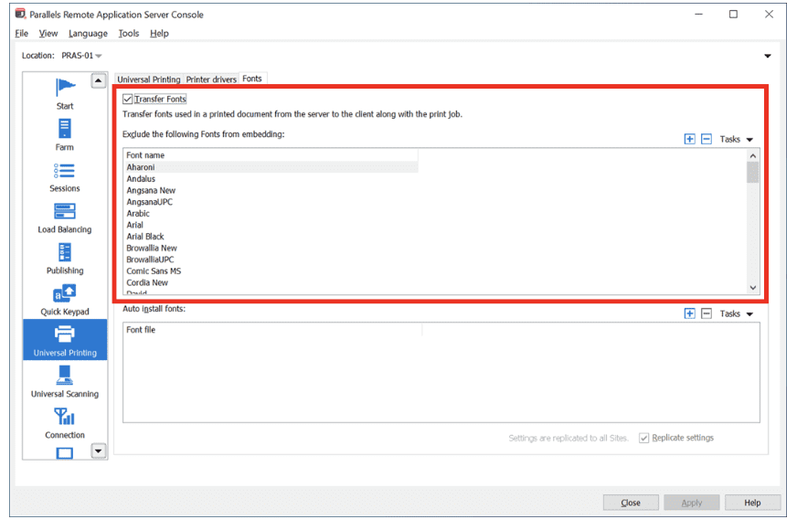797x530 pixels.
Task: Go to Load Balancing section
Action: pyautogui.click(x=65, y=217)
